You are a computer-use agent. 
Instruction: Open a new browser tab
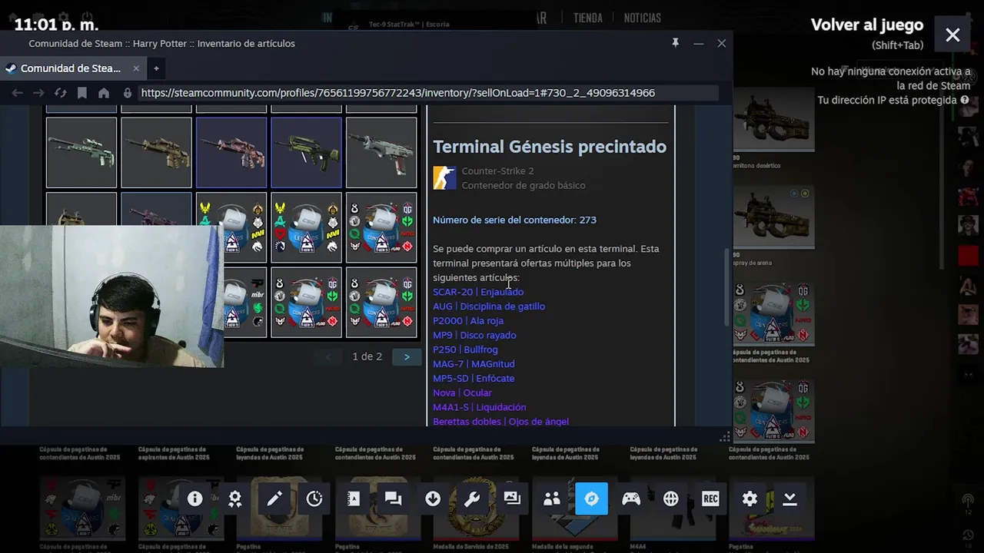coord(156,68)
